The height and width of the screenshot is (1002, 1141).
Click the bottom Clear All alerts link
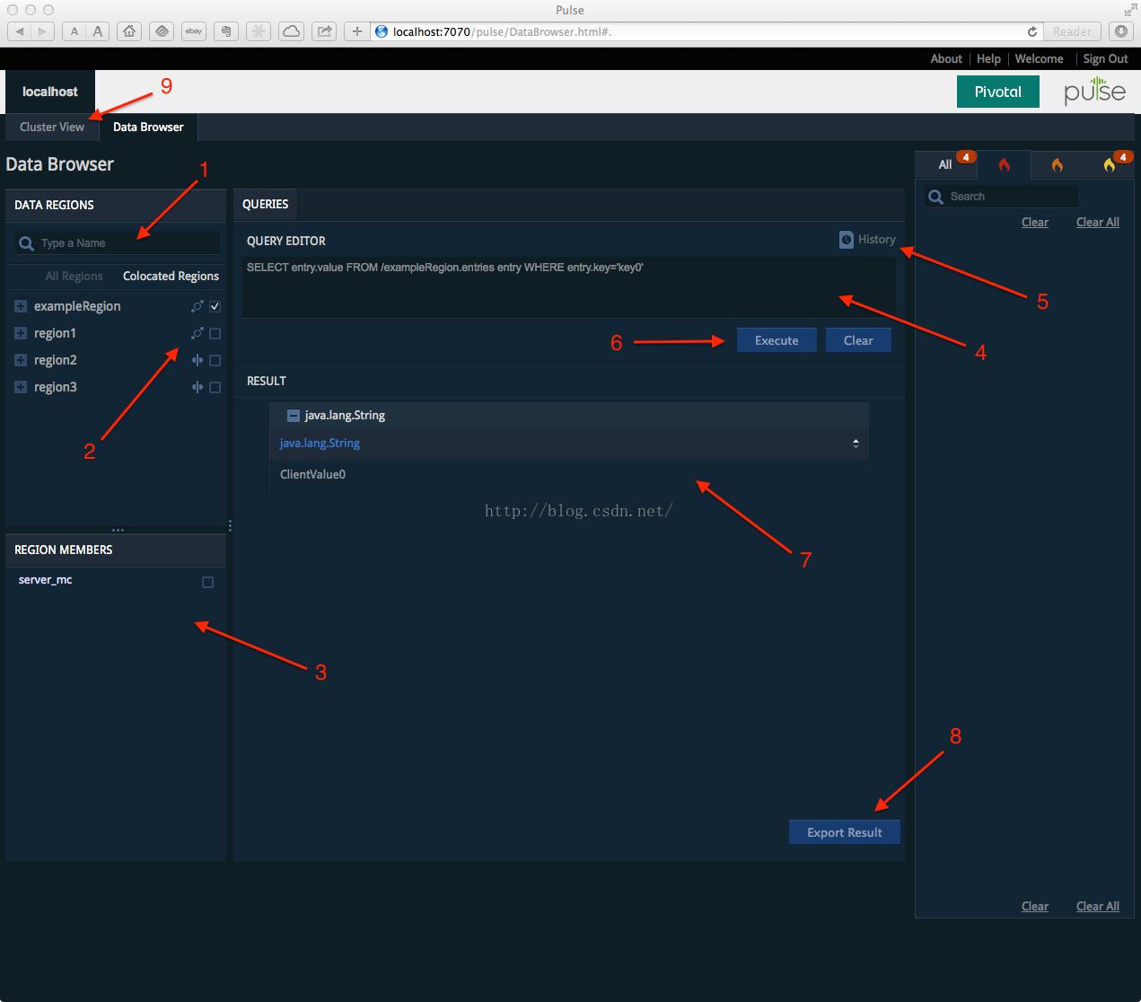(x=1098, y=907)
